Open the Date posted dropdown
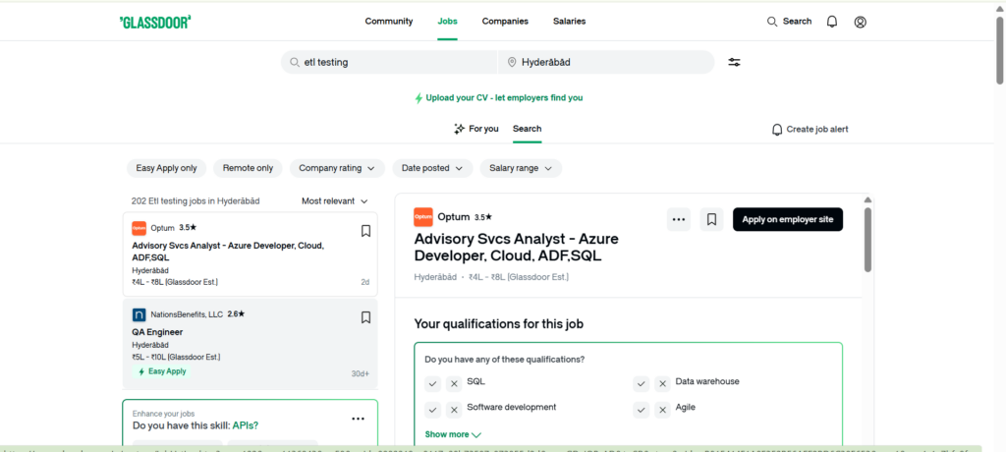 pyautogui.click(x=431, y=168)
